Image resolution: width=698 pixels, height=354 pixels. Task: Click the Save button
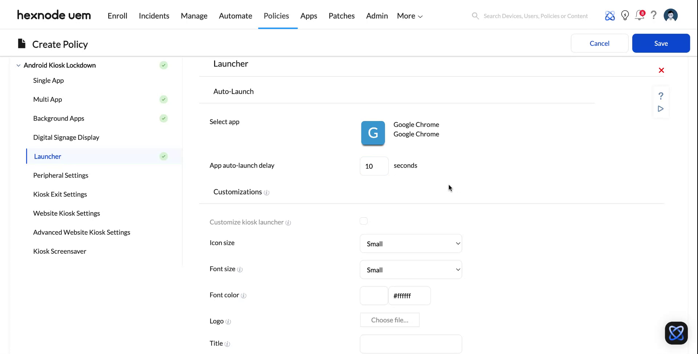tap(661, 43)
